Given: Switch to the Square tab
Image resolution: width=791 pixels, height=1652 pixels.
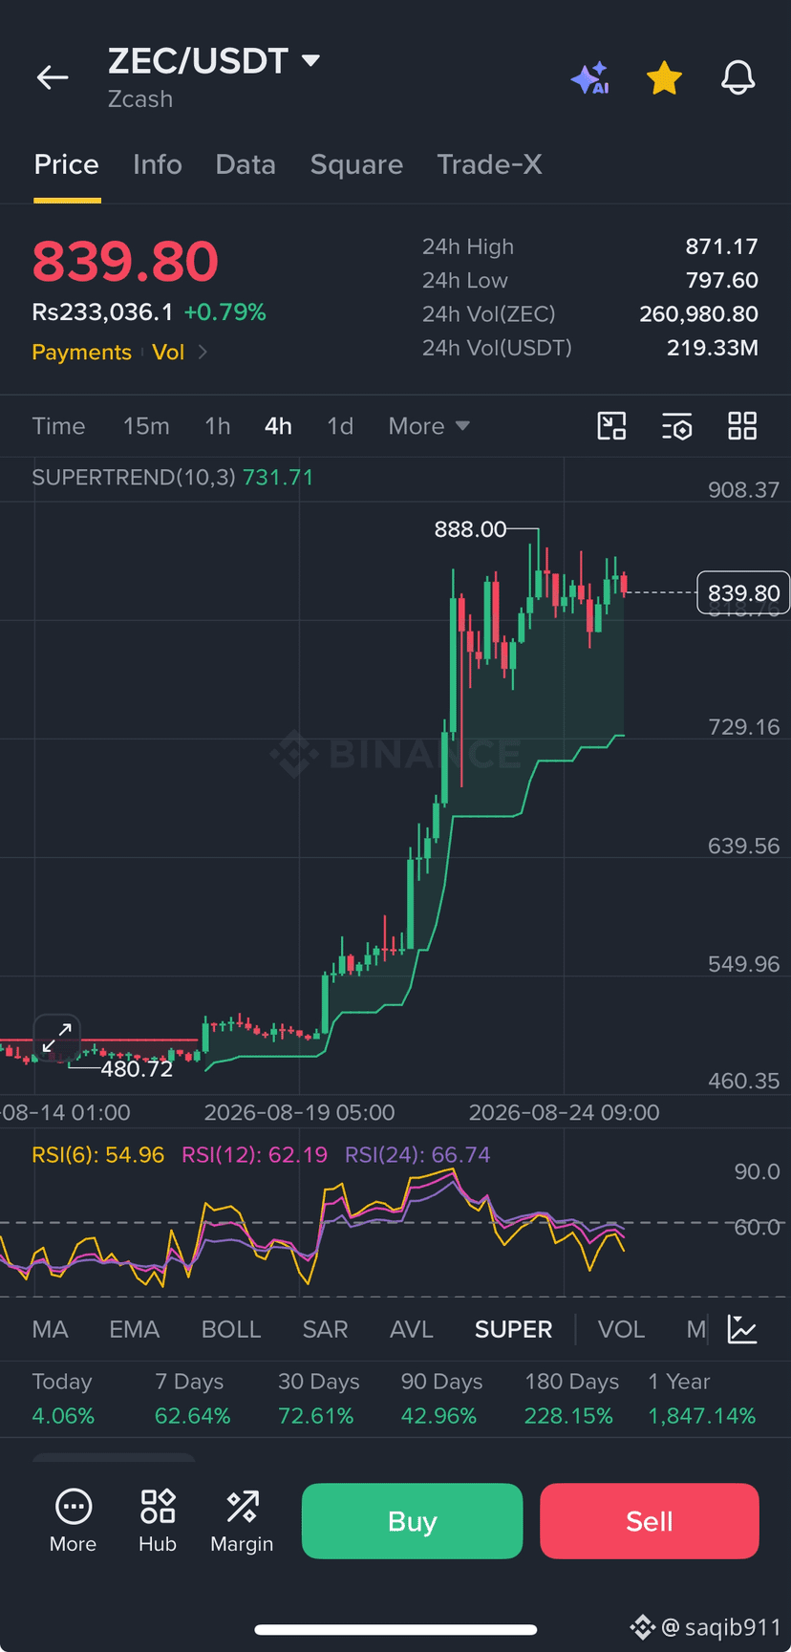Looking at the screenshot, I should [x=356, y=164].
